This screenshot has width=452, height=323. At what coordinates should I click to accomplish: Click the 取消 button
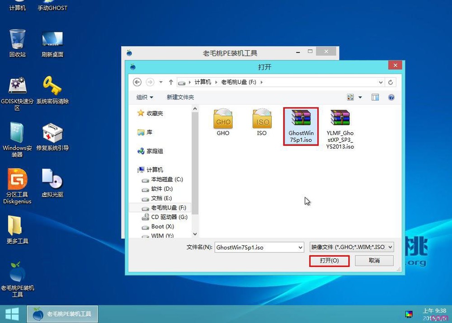click(374, 261)
